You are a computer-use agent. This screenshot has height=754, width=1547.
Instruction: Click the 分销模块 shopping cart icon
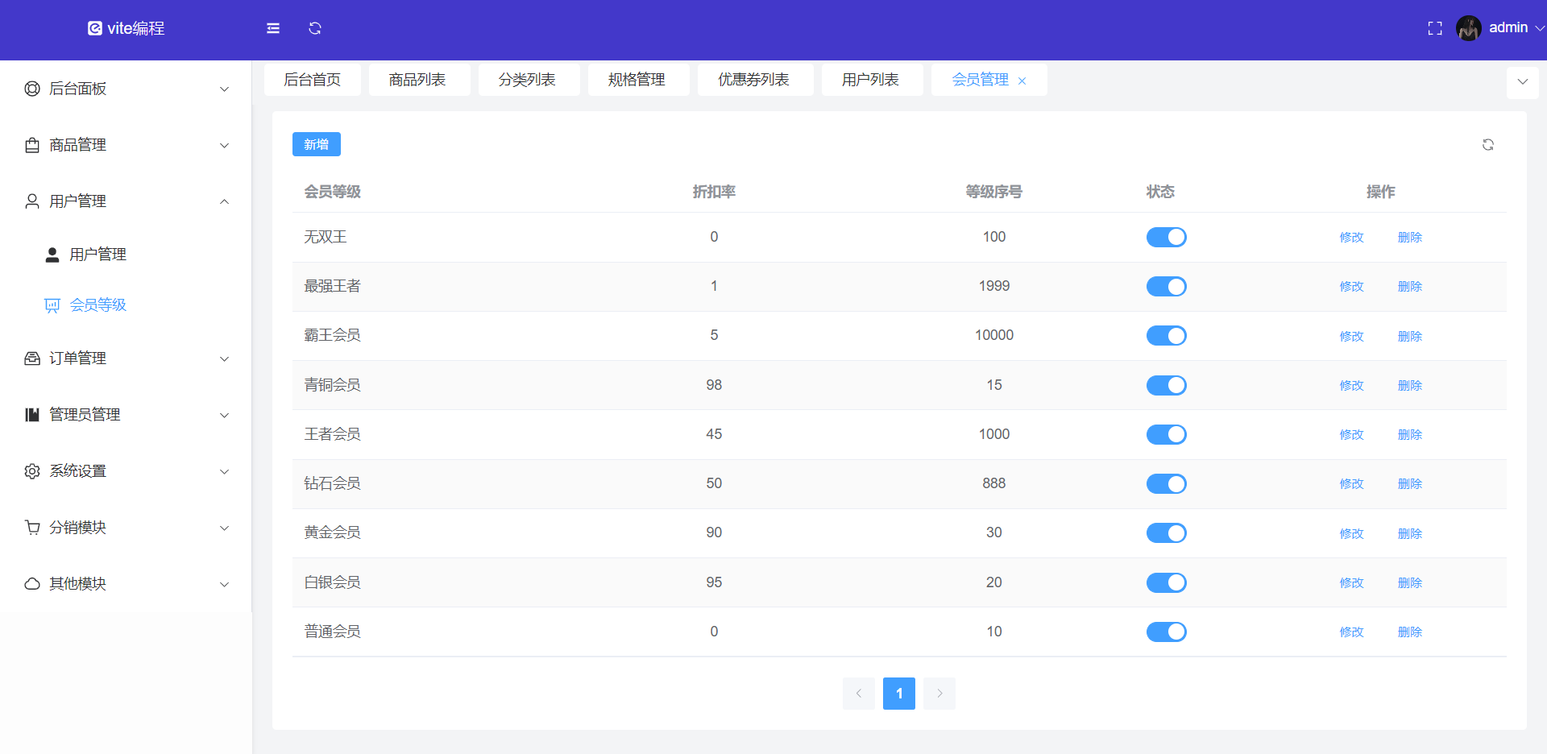coord(32,528)
